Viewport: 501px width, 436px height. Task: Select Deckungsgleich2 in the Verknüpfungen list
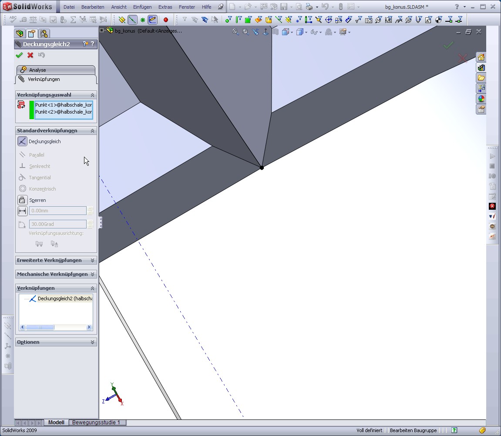(64, 298)
